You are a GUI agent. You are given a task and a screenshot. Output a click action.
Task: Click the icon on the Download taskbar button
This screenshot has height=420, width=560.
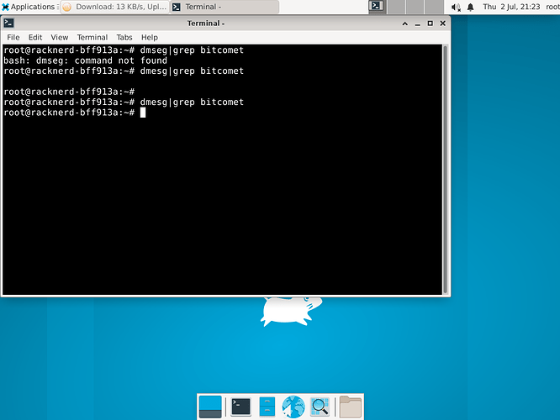coord(67,7)
